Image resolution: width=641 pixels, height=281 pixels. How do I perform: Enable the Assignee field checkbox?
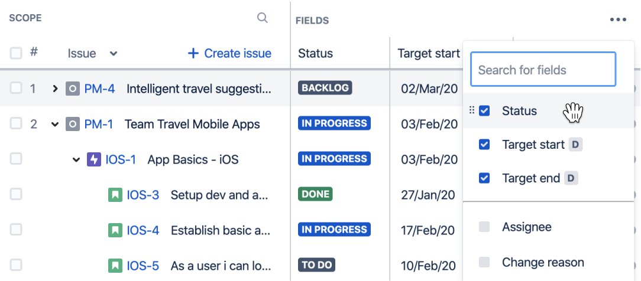coord(484,227)
